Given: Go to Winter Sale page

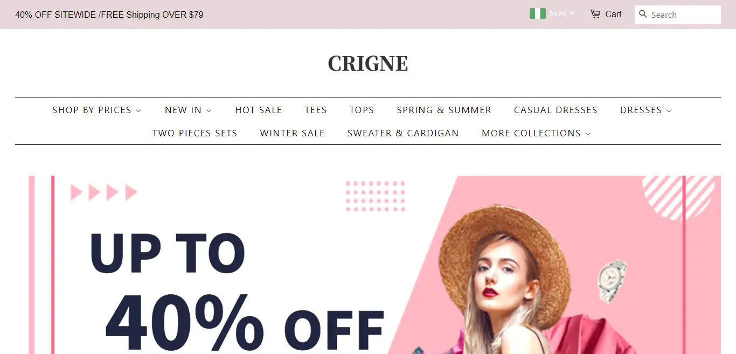Looking at the screenshot, I should click(x=292, y=133).
